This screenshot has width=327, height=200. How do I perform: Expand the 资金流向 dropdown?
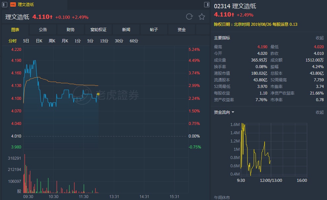click(224, 112)
